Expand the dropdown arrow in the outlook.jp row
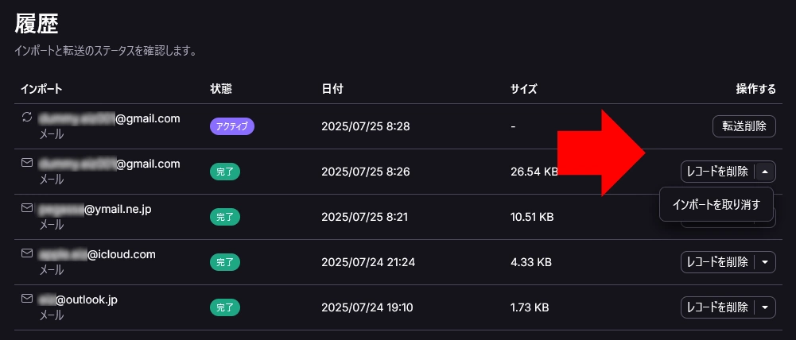 [x=765, y=307]
